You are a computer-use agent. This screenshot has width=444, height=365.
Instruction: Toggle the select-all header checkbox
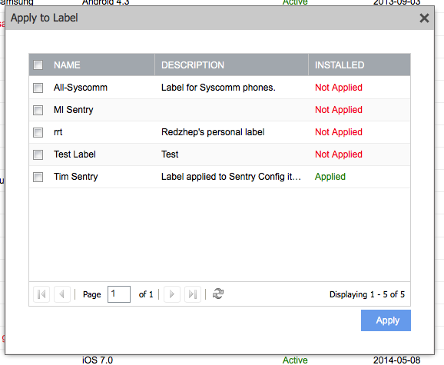[38, 65]
